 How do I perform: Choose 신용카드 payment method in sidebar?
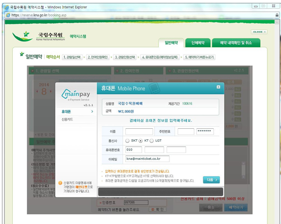[x=67, y=120]
